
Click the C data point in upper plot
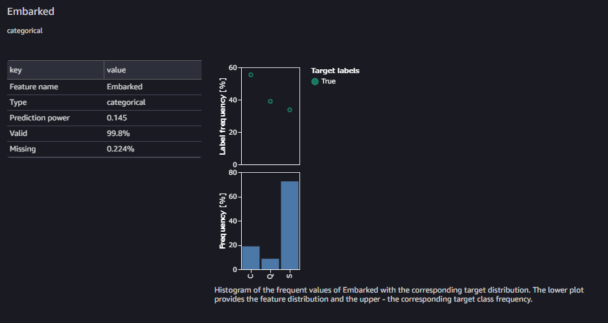tap(251, 75)
